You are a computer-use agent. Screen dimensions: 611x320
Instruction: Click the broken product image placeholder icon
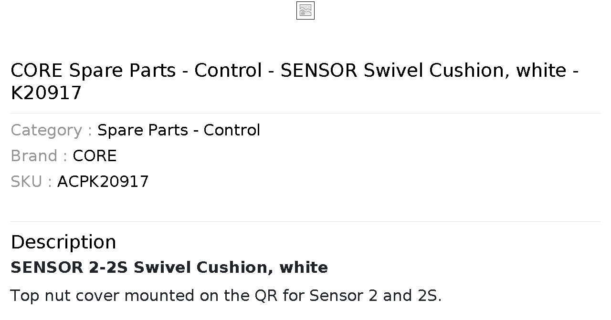(x=305, y=10)
